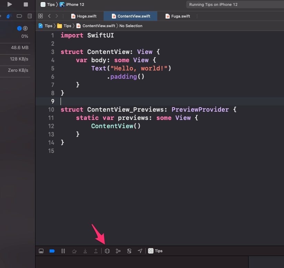Switch to the Hoge.swift tab
This screenshot has width=284, height=268.
pos(84,16)
